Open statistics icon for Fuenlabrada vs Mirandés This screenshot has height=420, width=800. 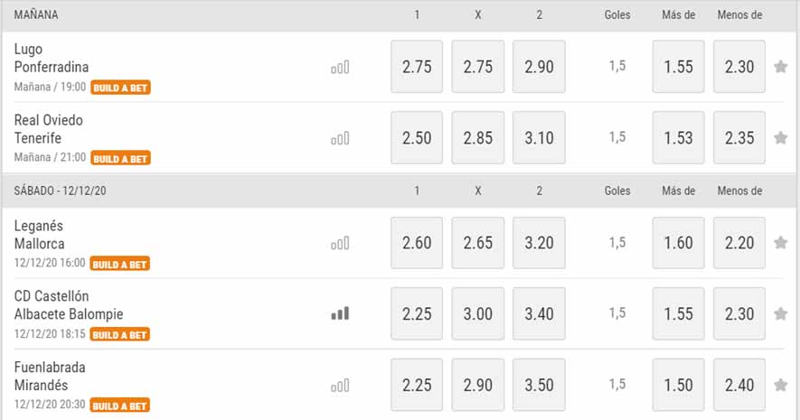pyautogui.click(x=340, y=385)
